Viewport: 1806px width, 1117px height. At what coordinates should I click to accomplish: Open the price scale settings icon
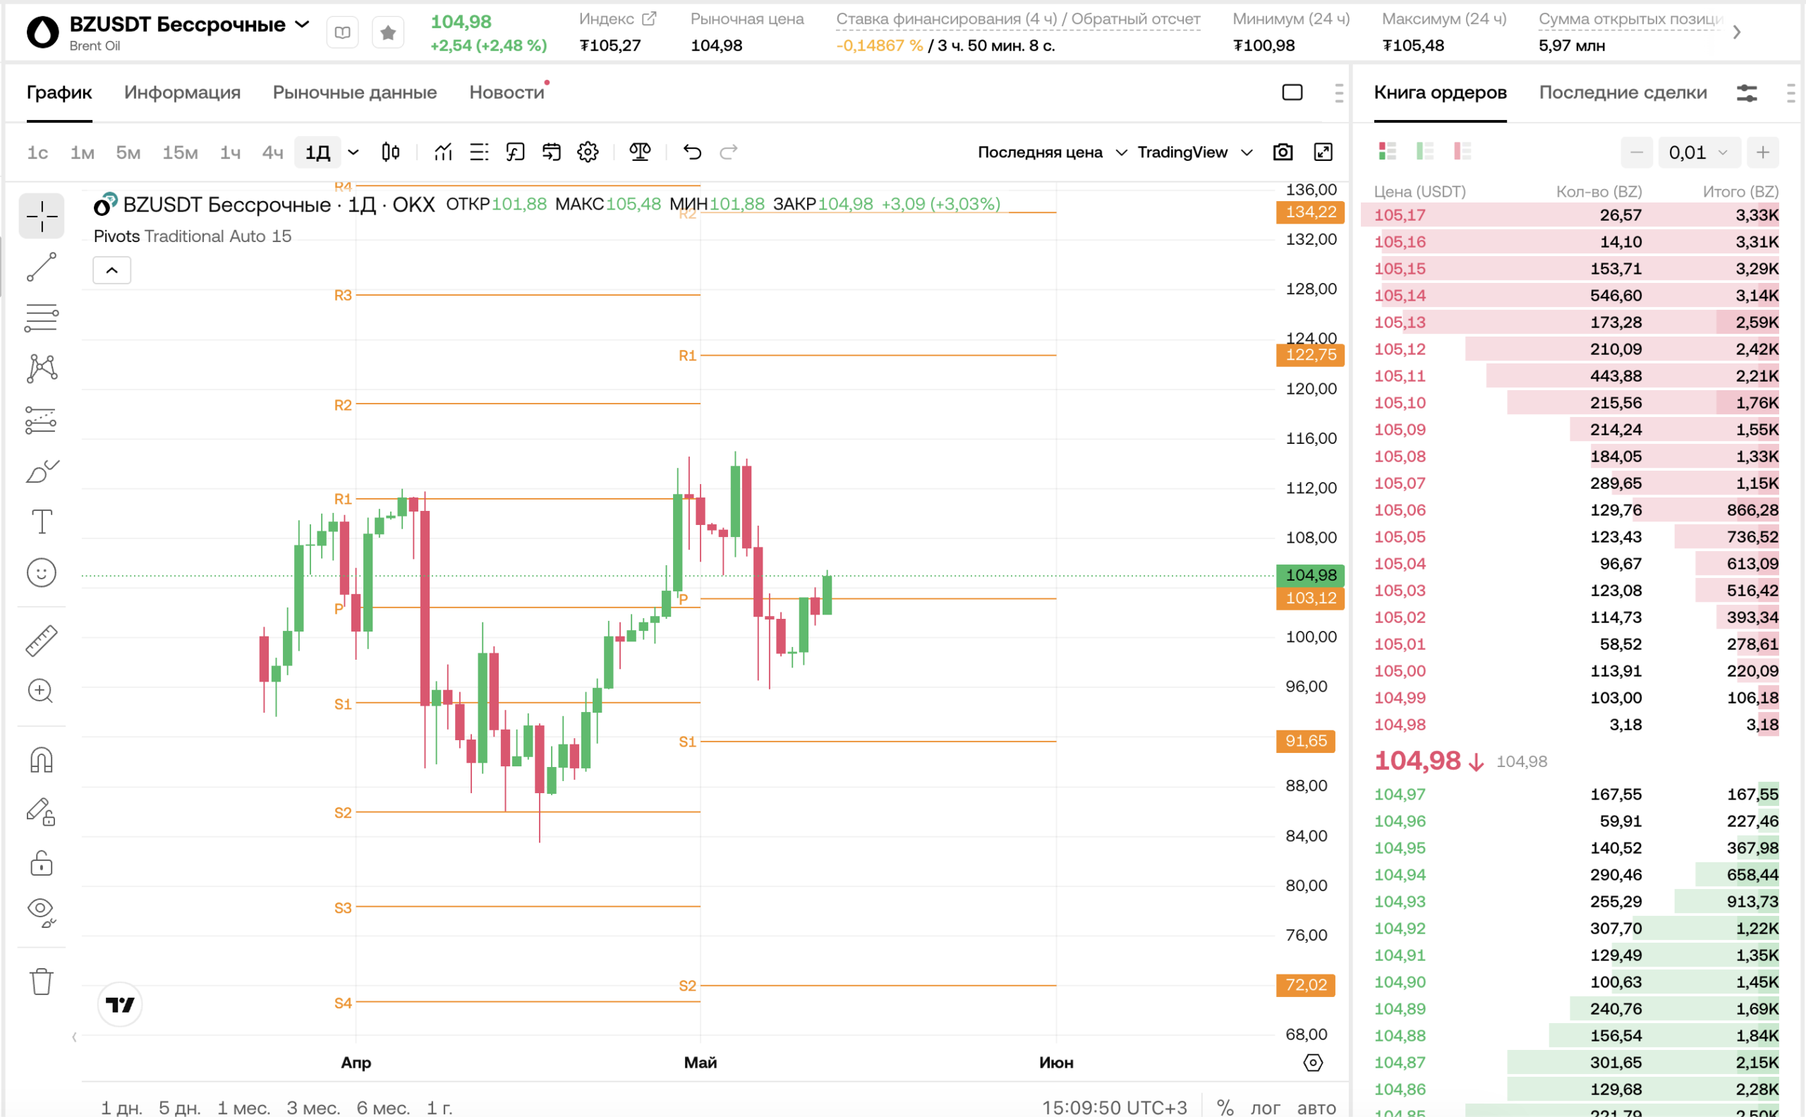click(1313, 1063)
